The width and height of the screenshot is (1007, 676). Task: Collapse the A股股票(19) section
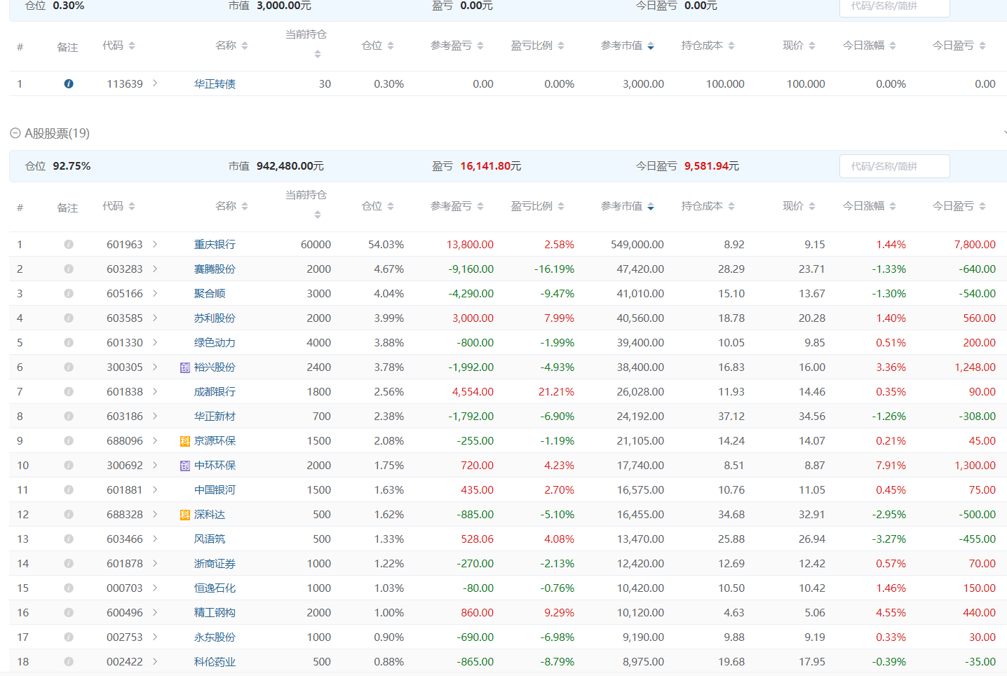[x=15, y=133]
